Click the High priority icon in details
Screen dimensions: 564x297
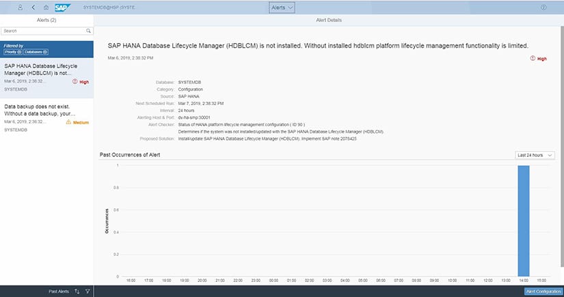[x=533, y=58]
